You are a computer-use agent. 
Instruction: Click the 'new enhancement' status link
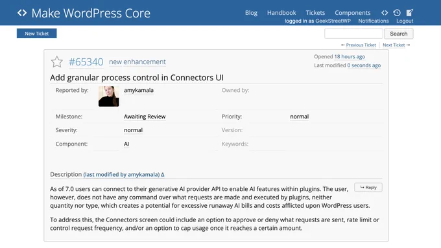coord(137,62)
